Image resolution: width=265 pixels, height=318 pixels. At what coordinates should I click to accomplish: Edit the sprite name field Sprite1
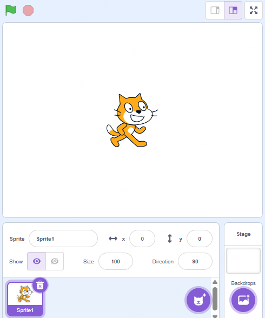click(63, 239)
